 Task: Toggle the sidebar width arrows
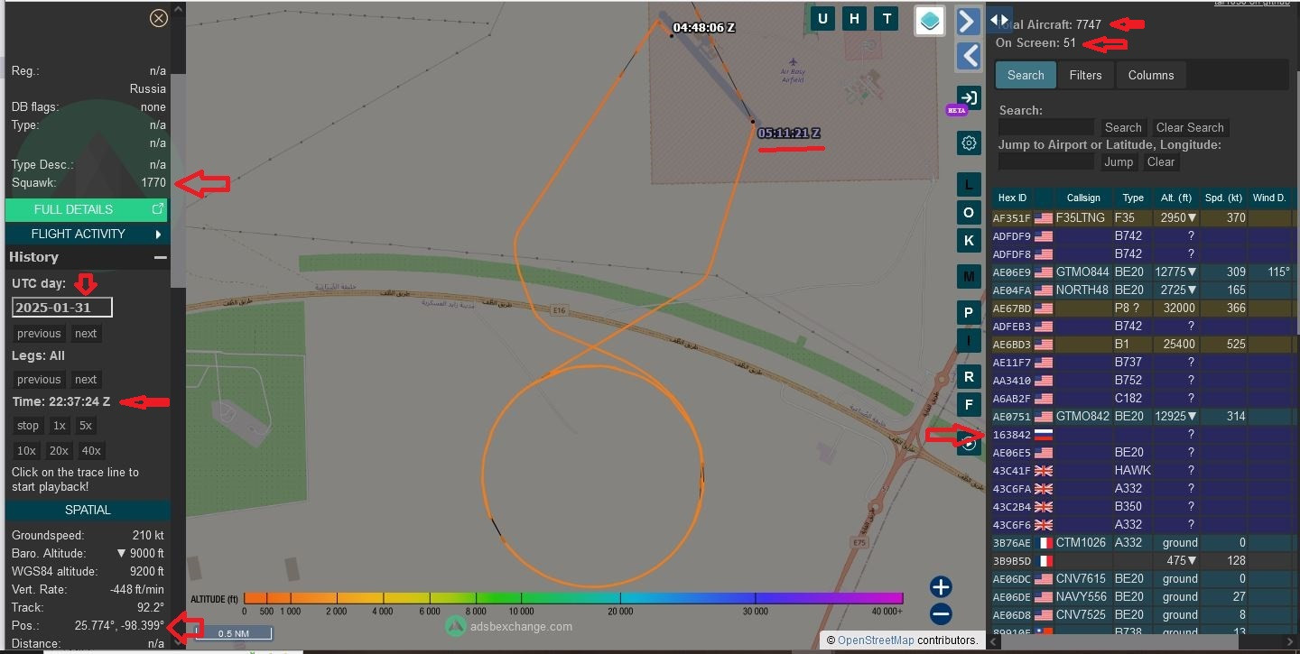[x=999, y=19]
